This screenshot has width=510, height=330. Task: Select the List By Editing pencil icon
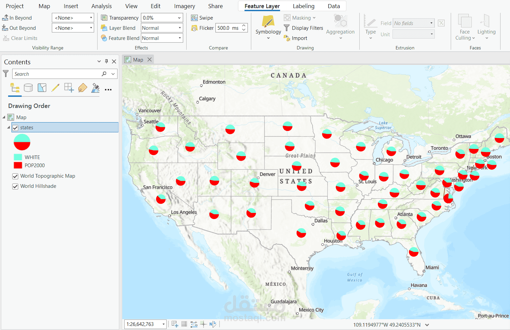(56, 87)
